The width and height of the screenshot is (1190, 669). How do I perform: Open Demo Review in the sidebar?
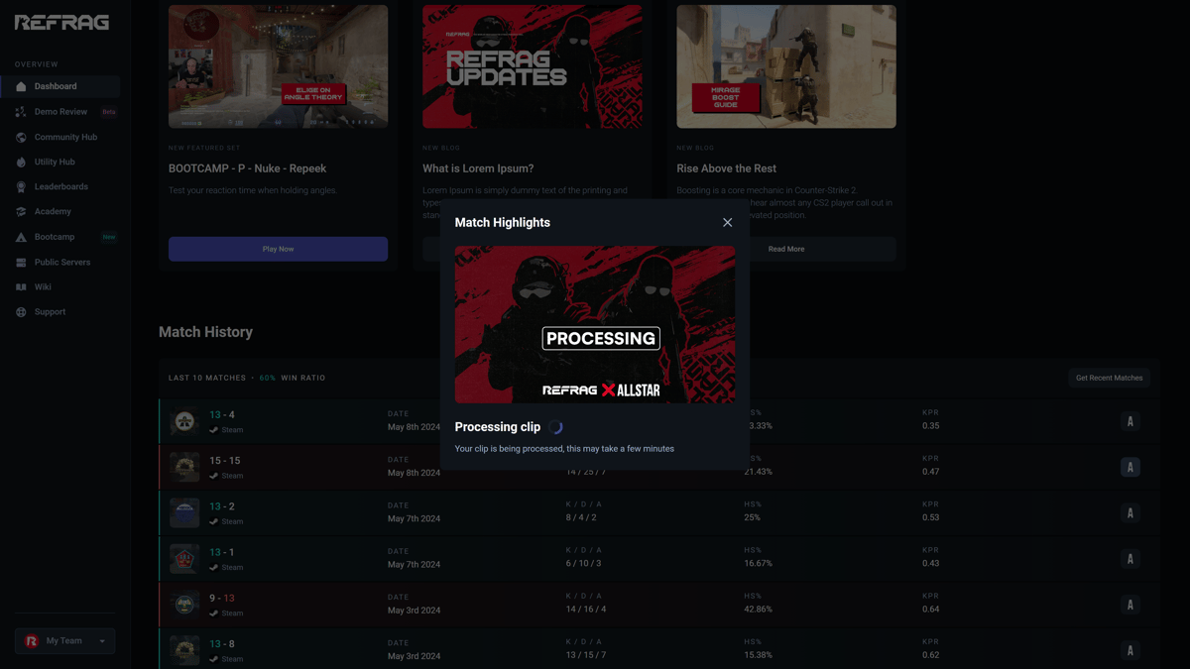click(x=60, y=112)
